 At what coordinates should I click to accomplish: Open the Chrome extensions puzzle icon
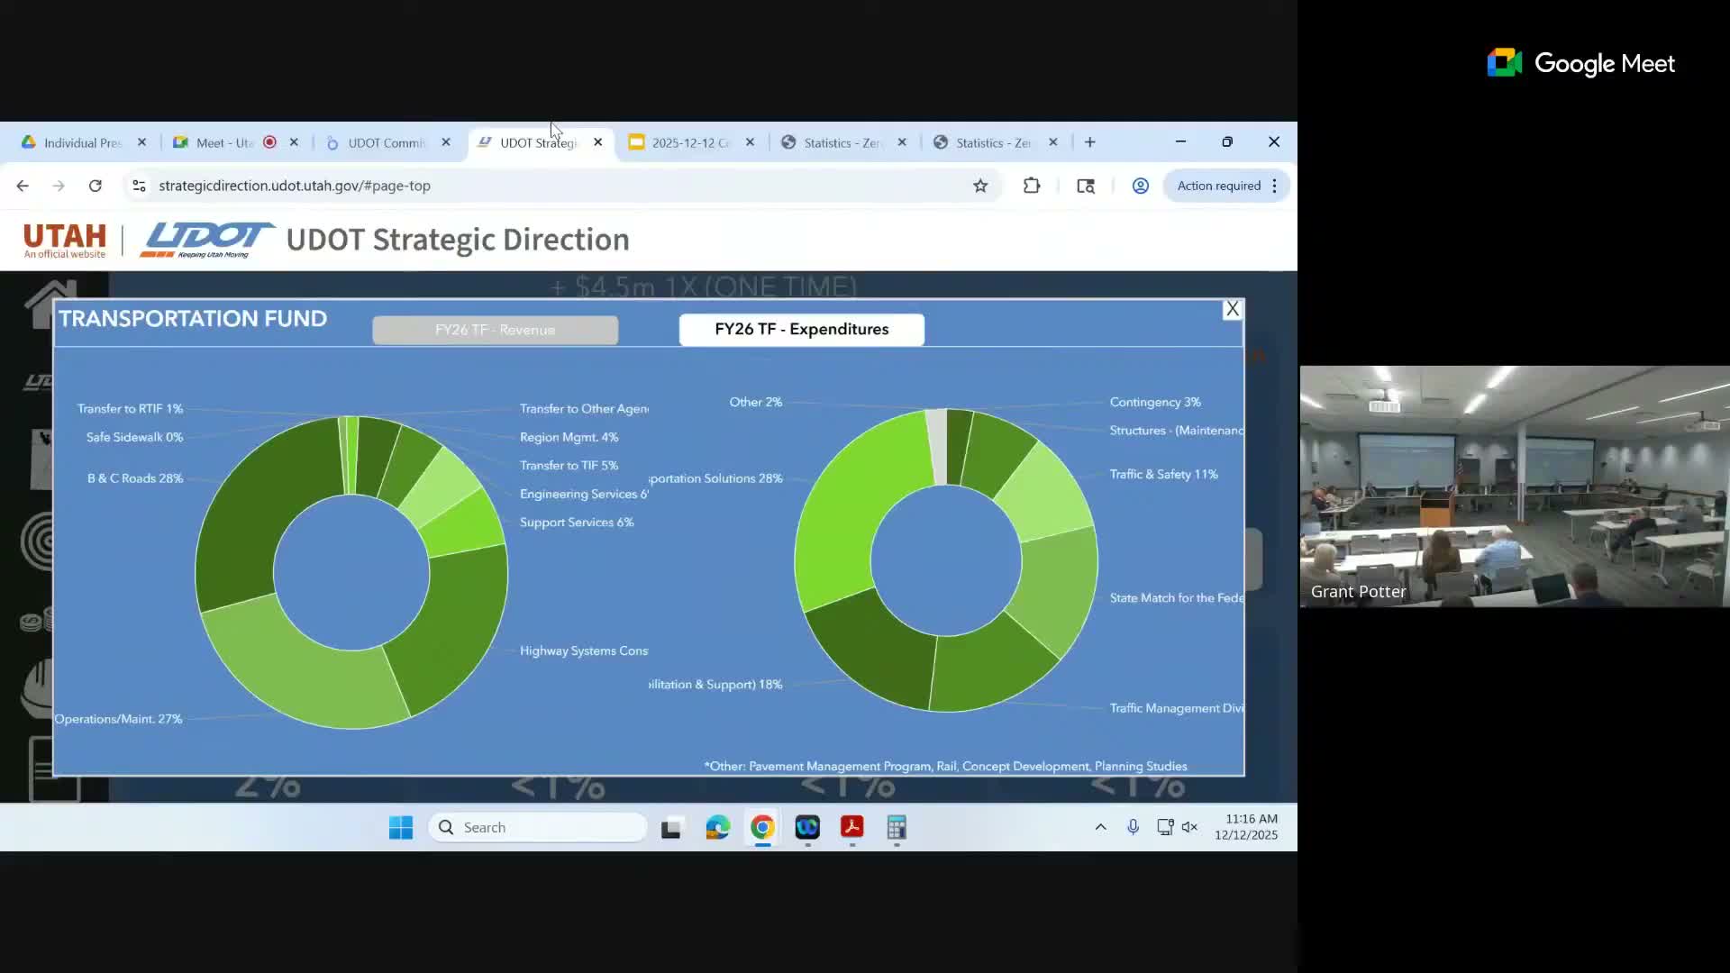click(1032, 186)
